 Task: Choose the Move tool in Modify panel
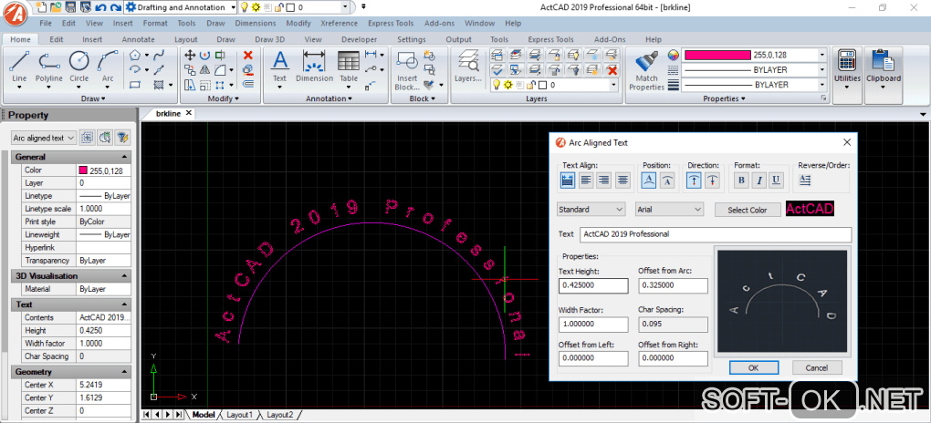190,56
